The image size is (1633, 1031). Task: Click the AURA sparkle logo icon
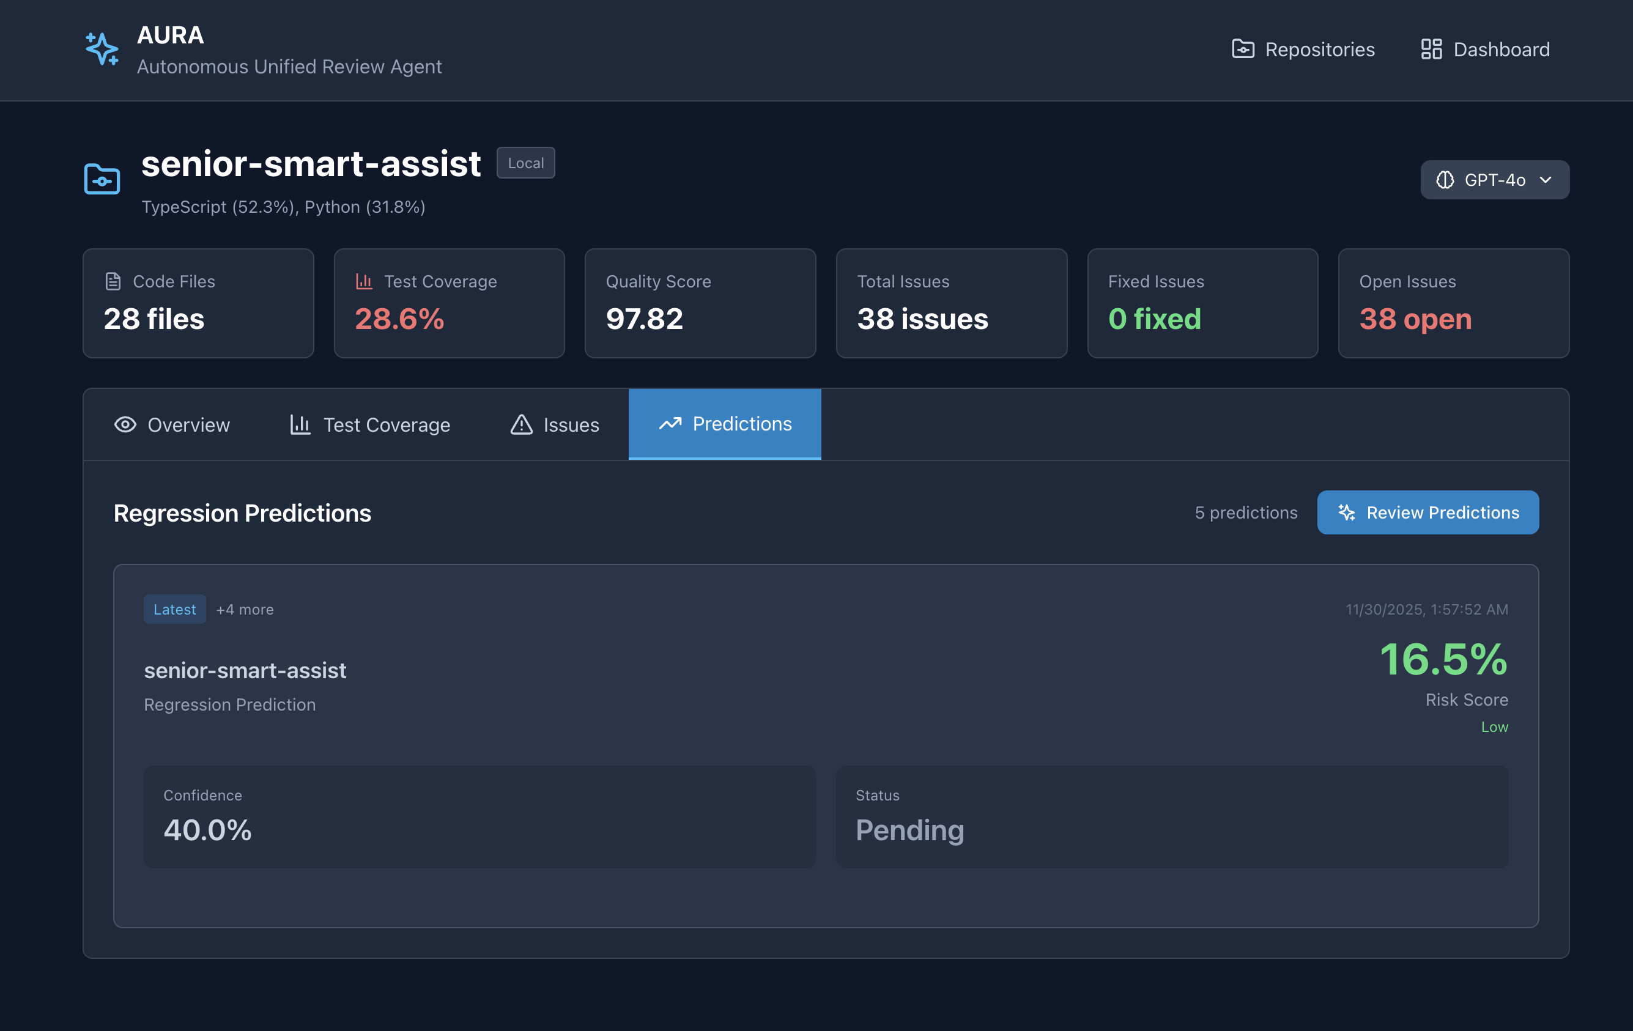point(102,50)
